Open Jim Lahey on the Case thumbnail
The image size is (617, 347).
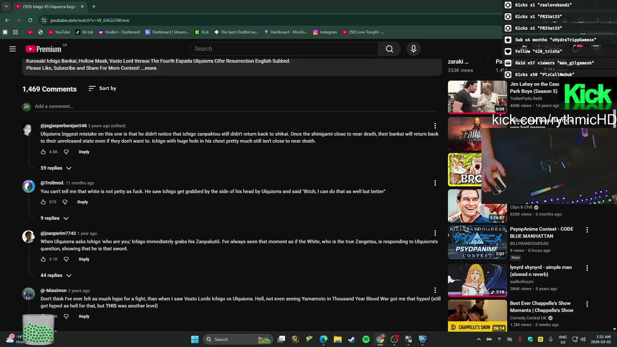pos(477,97)
